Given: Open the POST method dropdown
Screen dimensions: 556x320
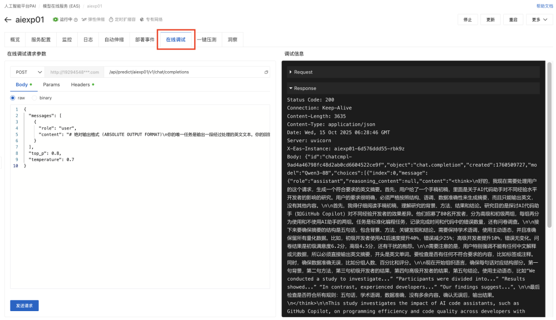Looking at the screenshot, I should coord(28,72).
